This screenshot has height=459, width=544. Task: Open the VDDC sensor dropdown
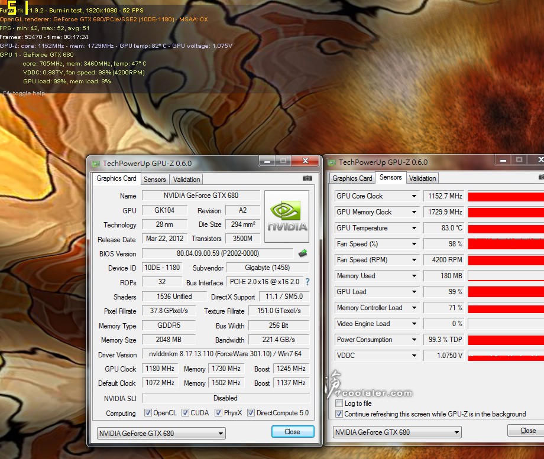[x=415, y=356]
